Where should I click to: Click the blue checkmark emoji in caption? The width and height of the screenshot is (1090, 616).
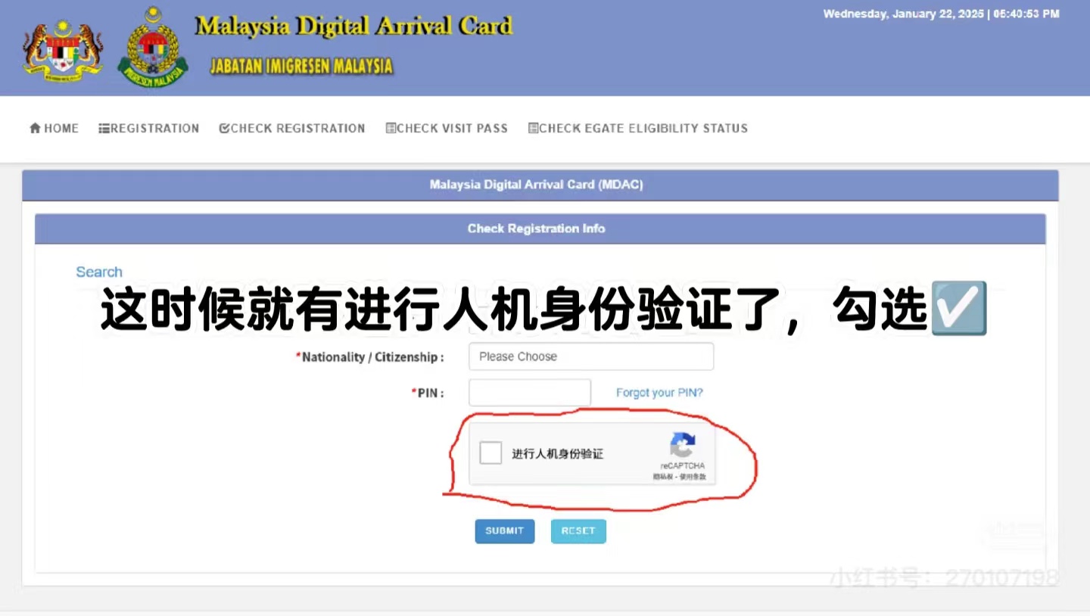(x=958, y=309)
